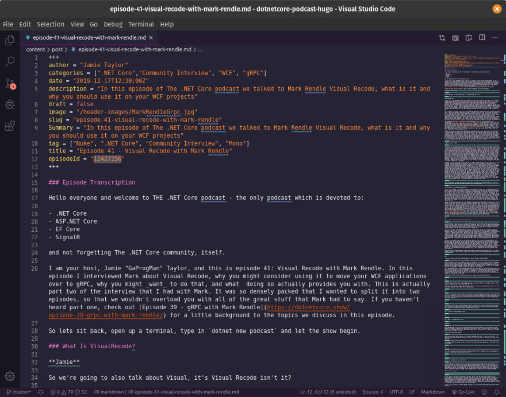506x397 pixels.
Task: Open the Extensions view in activity bar
Action: coord(10,126)
